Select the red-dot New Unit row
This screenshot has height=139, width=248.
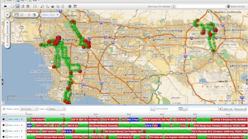[x=13, y=125]
